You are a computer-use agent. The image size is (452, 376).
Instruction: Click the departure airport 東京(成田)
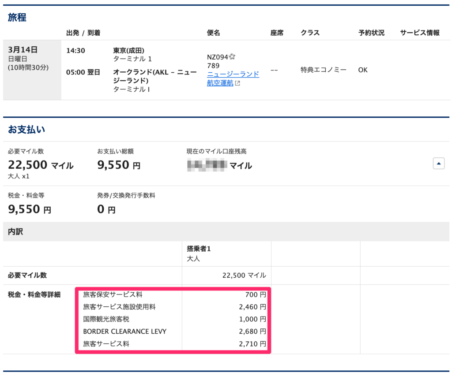pos(128,51)
